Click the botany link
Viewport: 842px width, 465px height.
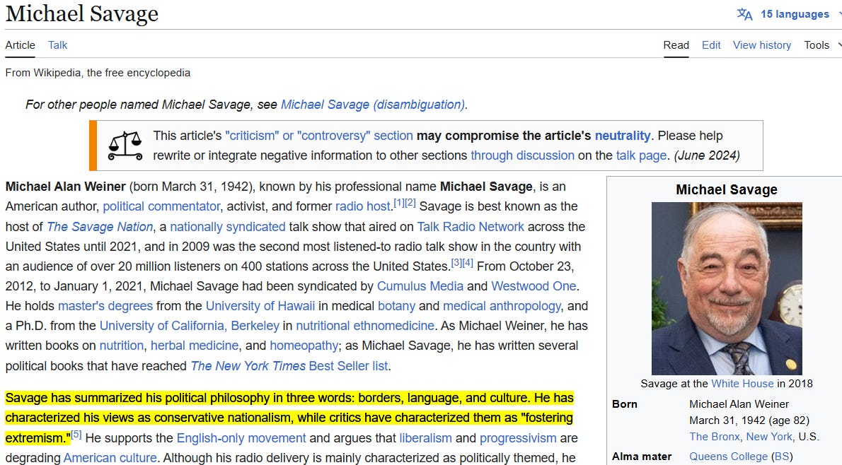[x=396, y=306]
